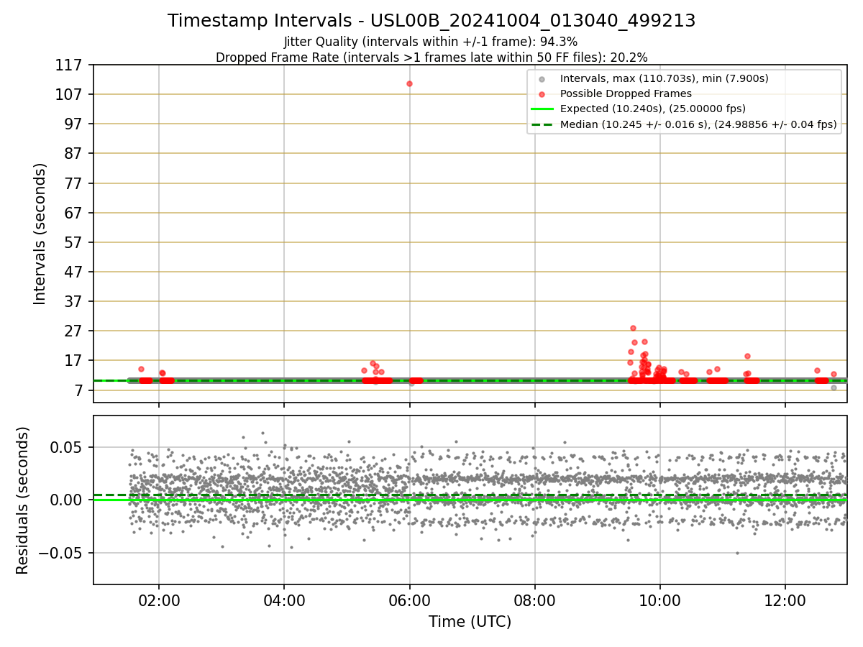Click the red outlier point near 110 seconds
This screenshot has height=647, width=863.
pos(409,83)
